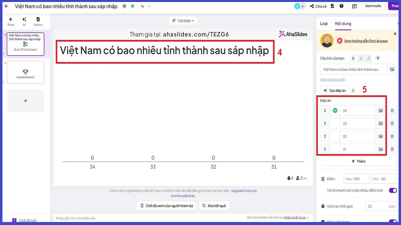The height and width of the screenshot is (225, 401).
Task: Click the Min points field
Action: [x=384, y=179]
